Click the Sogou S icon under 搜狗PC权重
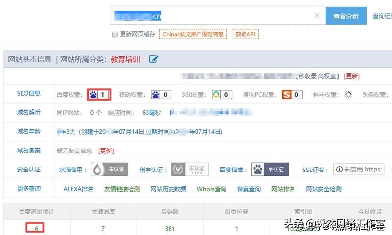The height and width of the screenshot is (235, 392). [287, 95]
